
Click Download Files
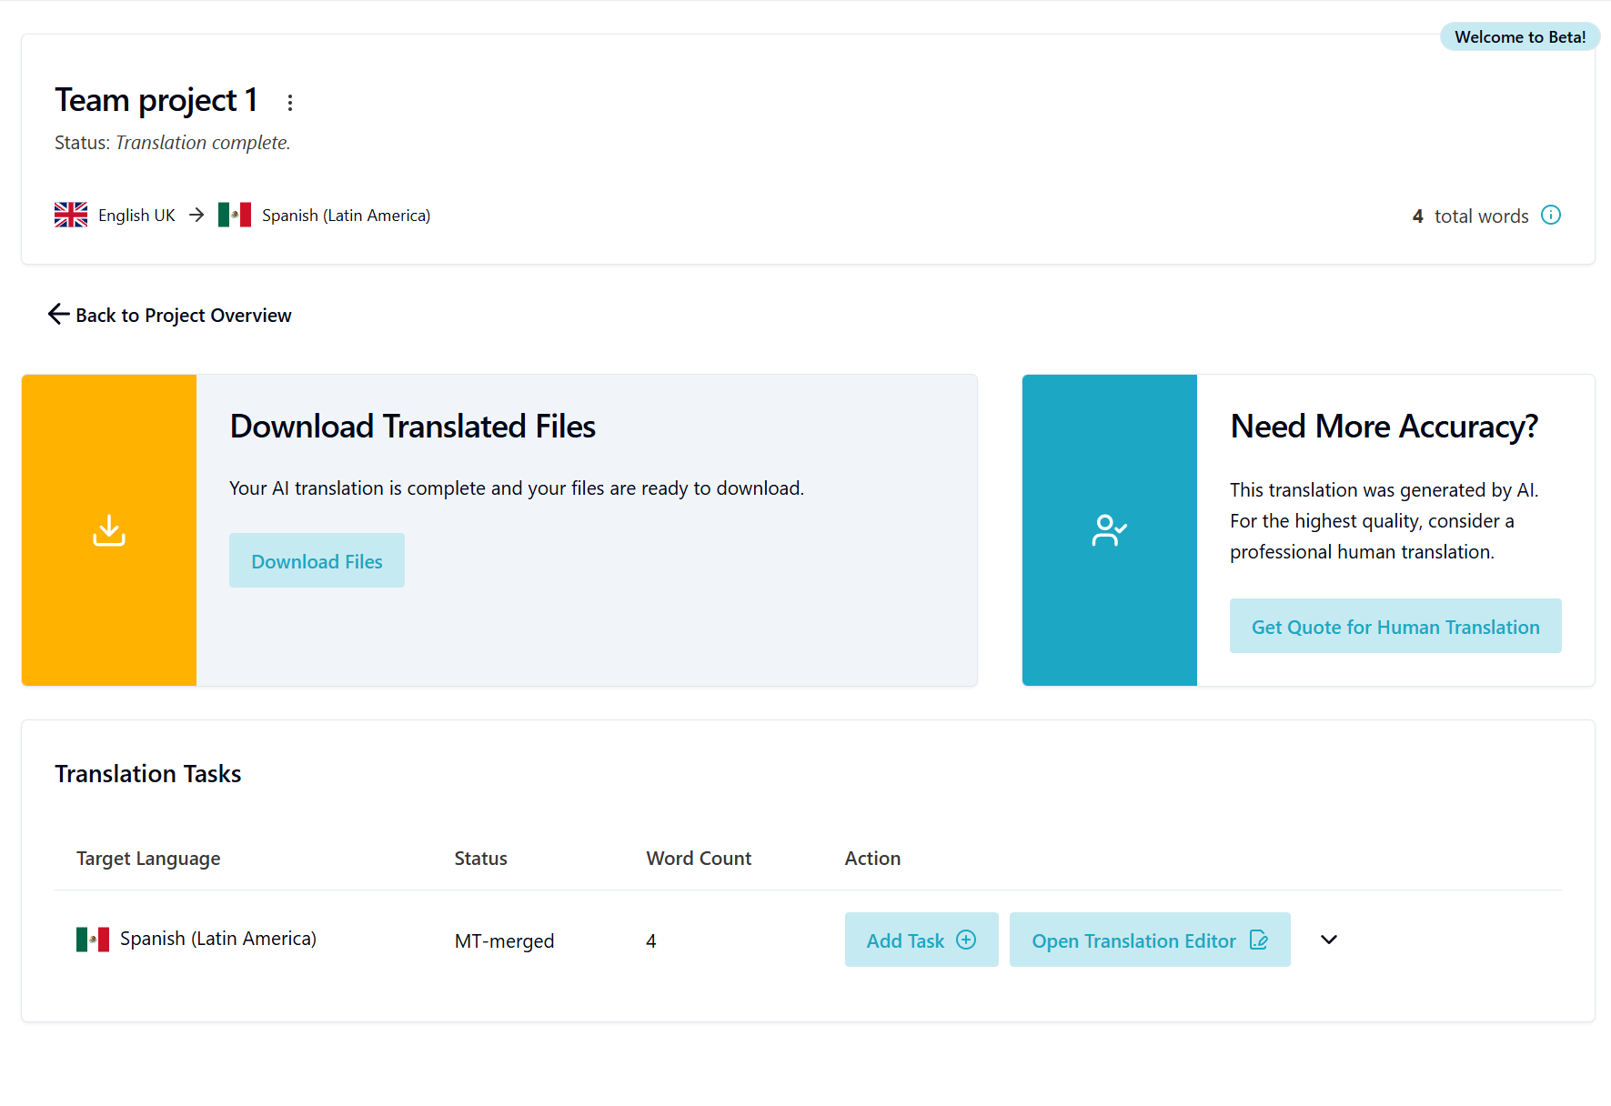tap(317, 560)
